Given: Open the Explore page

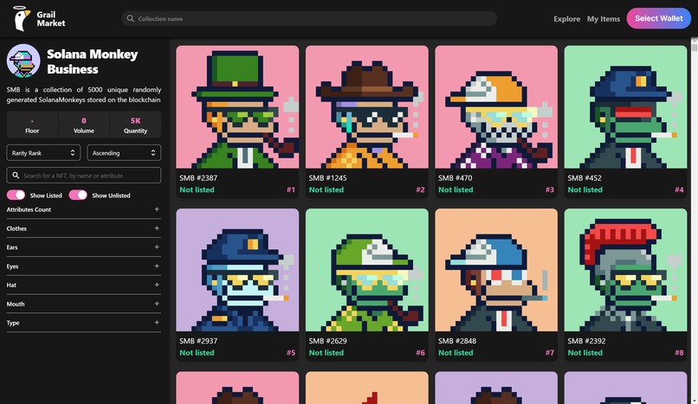Looking at the screenshot, I should 566,19.
